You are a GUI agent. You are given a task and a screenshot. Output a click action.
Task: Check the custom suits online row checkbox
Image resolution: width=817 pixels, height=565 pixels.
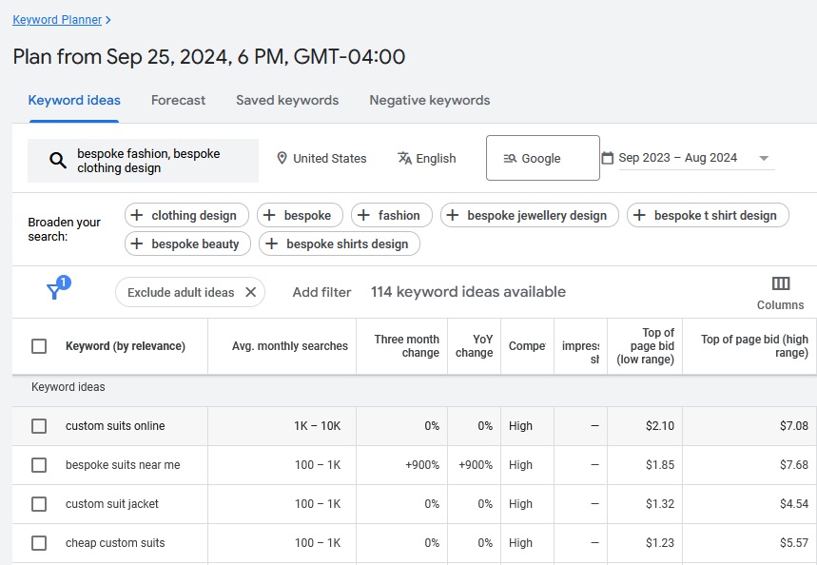point(39,425)
